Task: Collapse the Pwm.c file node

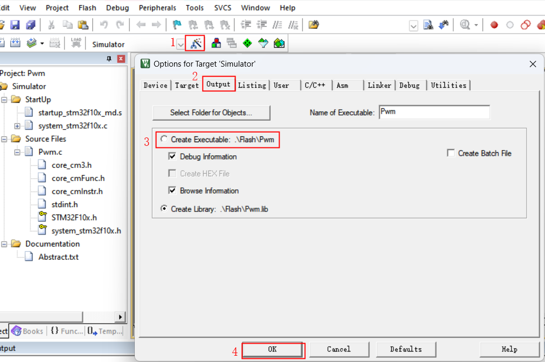Action: point(17,152)
